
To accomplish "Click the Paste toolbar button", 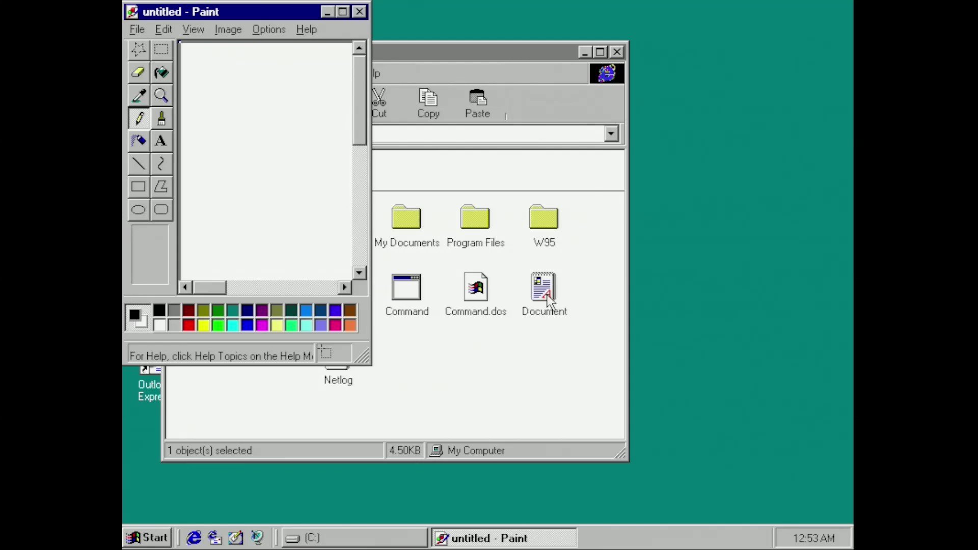I will (x=477, y=103).
